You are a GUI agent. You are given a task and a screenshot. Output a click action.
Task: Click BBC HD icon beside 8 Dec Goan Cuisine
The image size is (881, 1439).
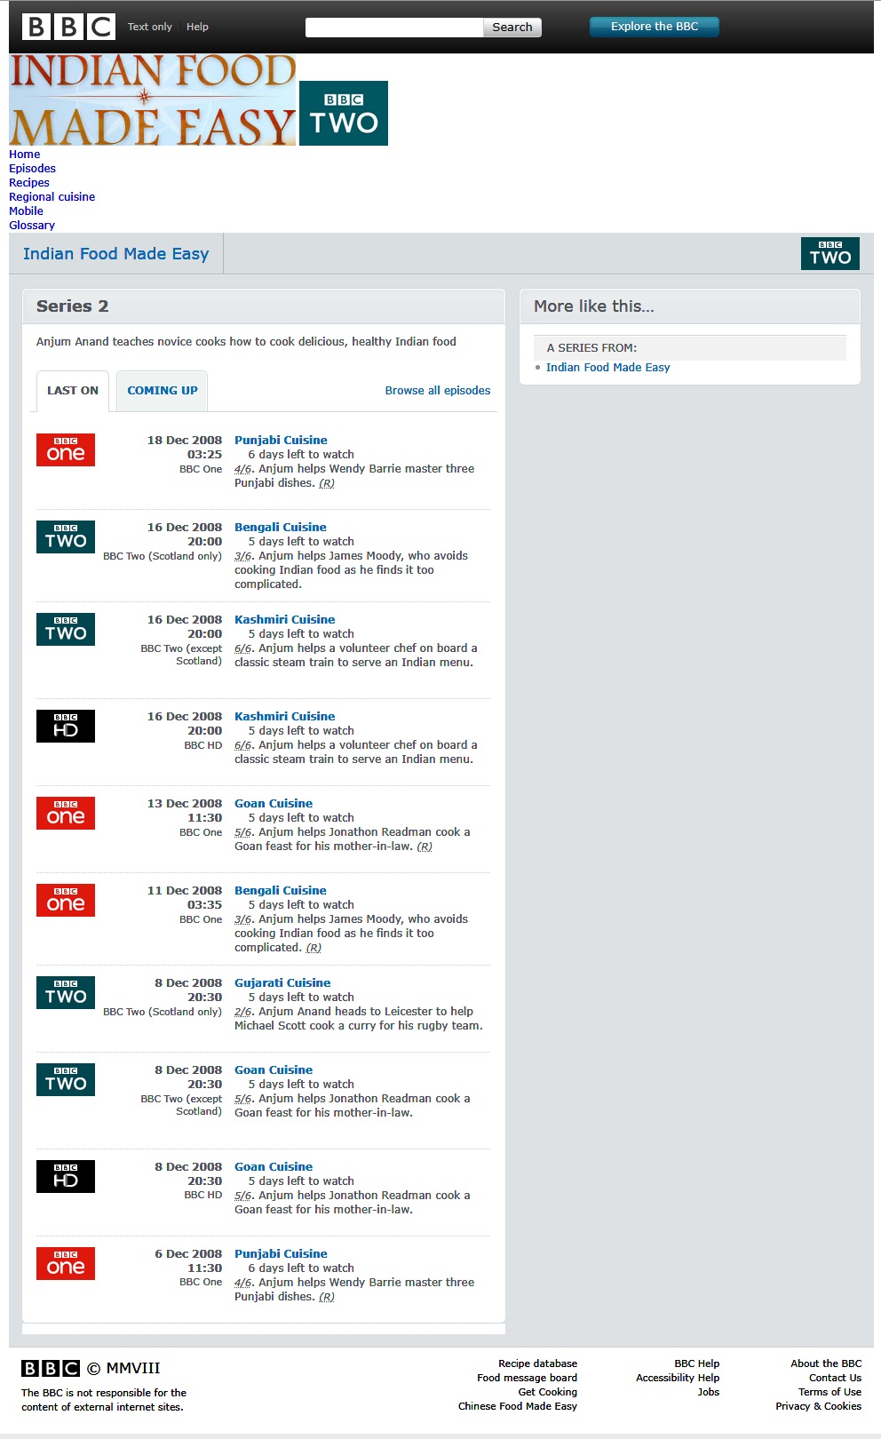[x=66, y=1176]
